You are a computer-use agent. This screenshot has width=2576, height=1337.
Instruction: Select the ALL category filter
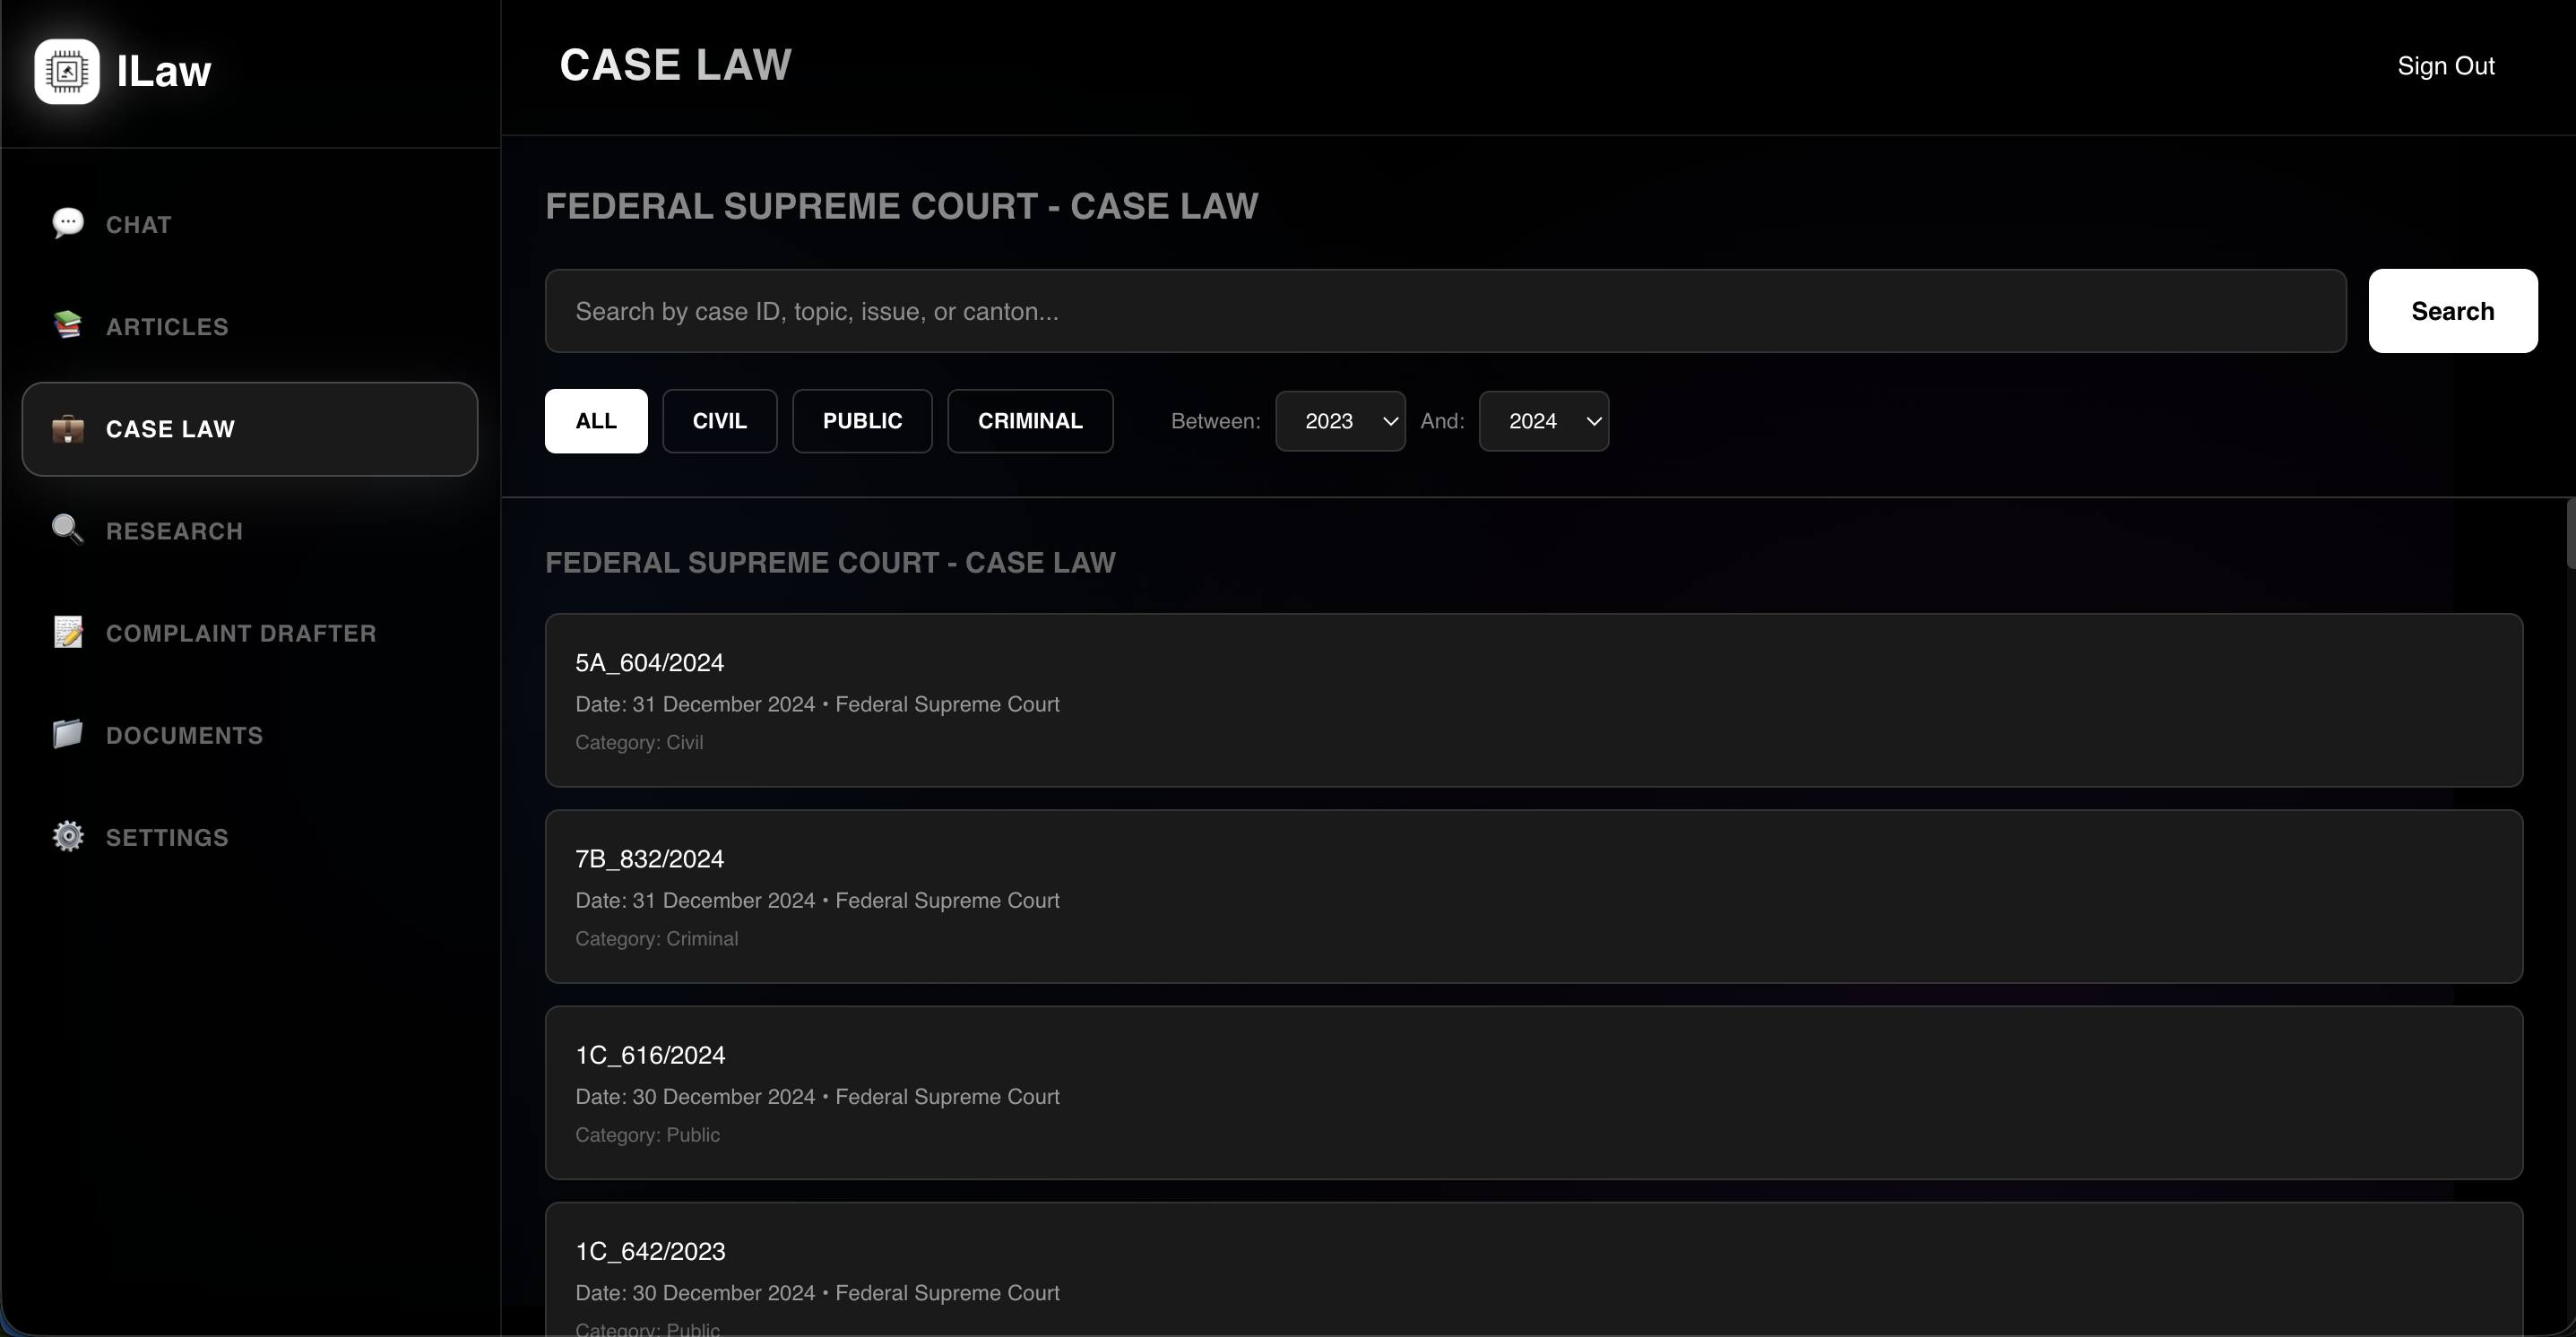coord(596,421)
